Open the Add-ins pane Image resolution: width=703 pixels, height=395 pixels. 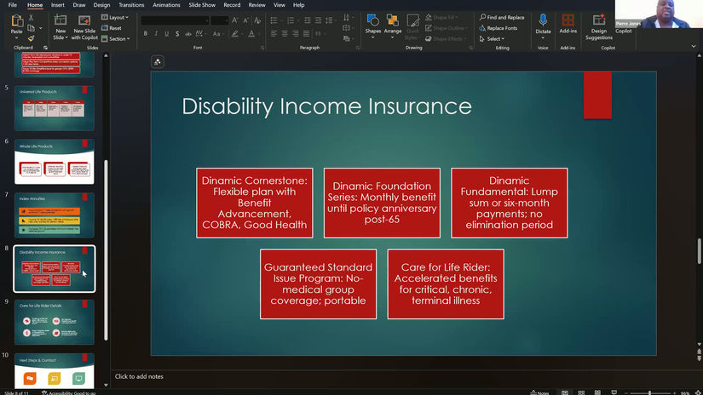(568, 24)
